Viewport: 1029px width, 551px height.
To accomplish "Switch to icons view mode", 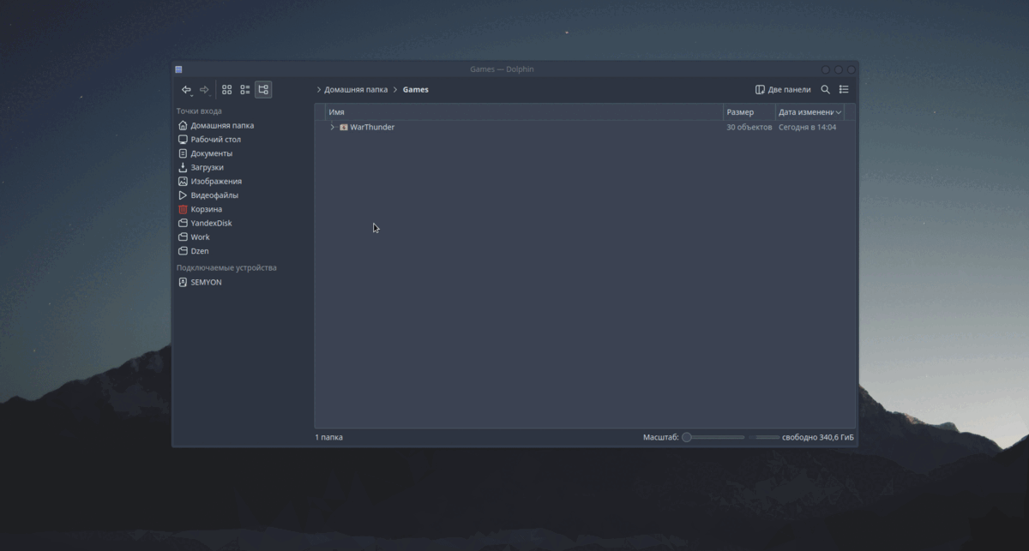I will point(227,89).
